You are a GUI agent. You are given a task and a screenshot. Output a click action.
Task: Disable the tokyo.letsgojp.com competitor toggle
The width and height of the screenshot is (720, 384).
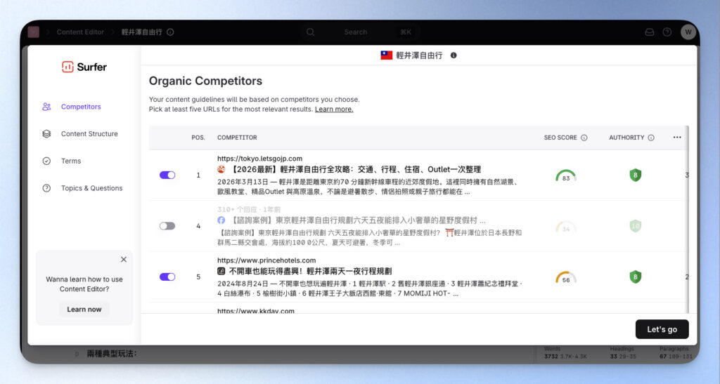167,175
